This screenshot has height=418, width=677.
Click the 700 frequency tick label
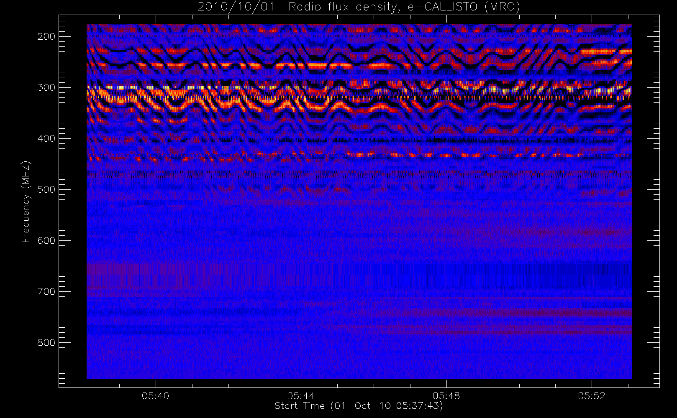[46, 291]
